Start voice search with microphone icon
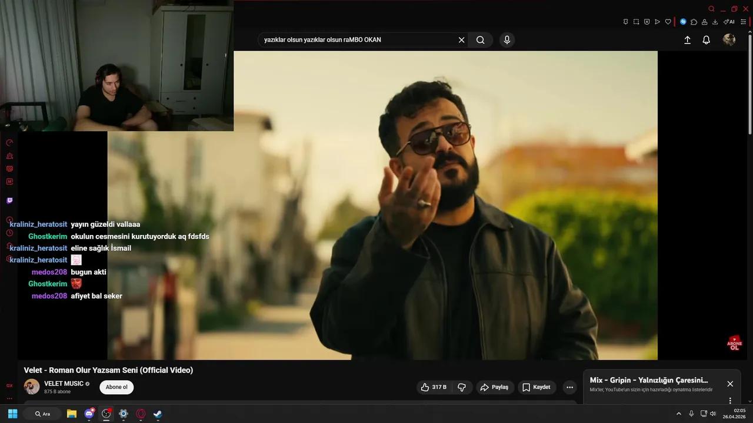 click(x=507, y=40)
